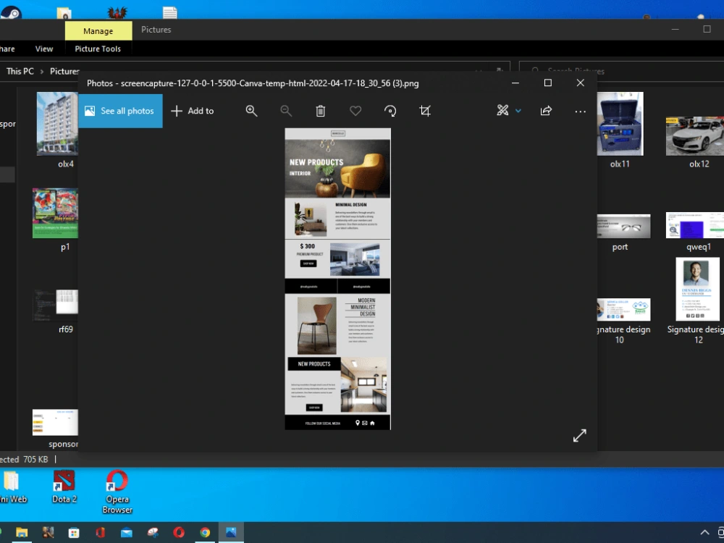Open the crop tool
This screenshot has height=543, width=724.
tap(425, 111)
